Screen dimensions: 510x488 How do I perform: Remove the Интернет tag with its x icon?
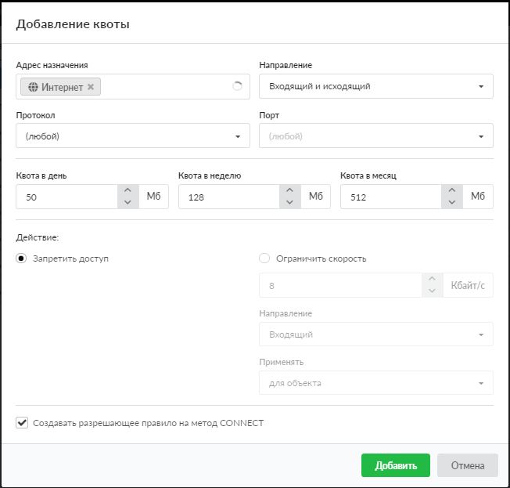[91, 87]
